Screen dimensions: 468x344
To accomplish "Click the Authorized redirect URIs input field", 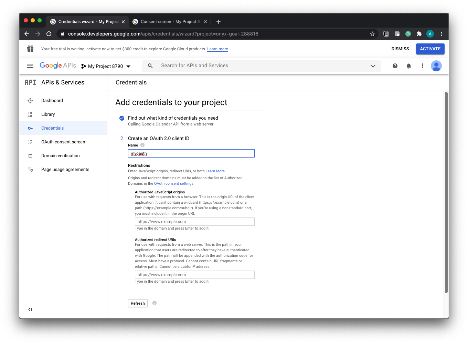I will tap(194, 275).
